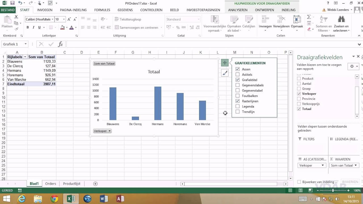Open Windows Start menu
363x204 pixels.
pyautogui.click(x=6, y=199)
